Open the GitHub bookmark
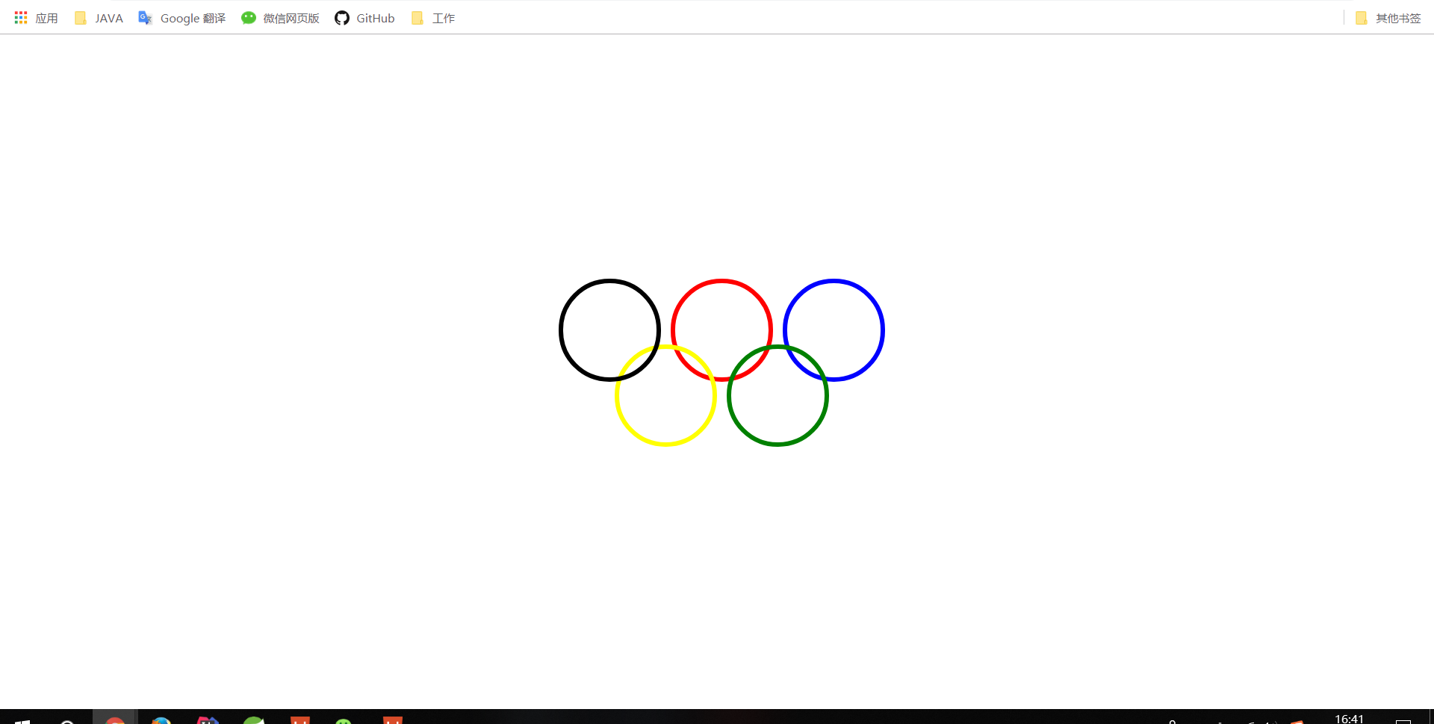Viewport: 1434px width, 724px height. point(364,18)
